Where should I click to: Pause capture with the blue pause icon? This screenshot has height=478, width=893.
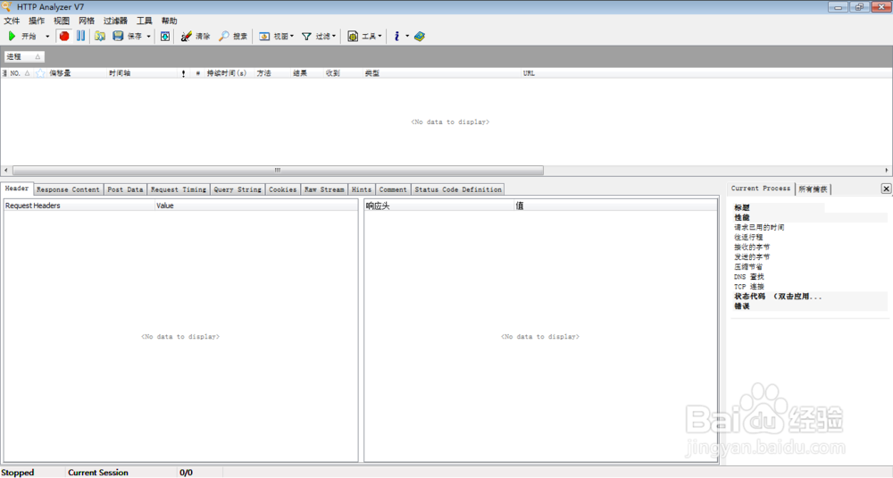pos(81,36)
